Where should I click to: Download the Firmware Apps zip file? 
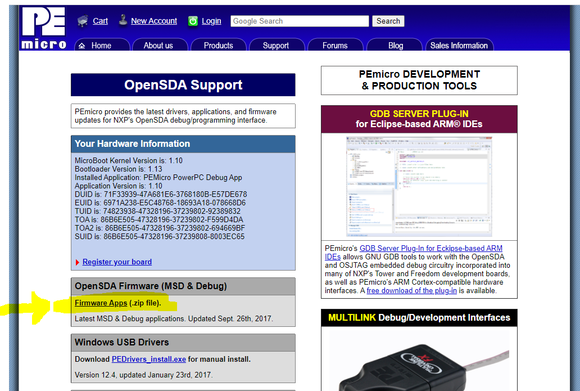[x=101, y=303]
